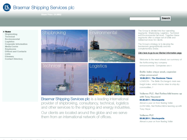This screenshot has width=187, height=140.
Task: Click the first 09.06.2011 | Stockopedia link
Action: 152,100
